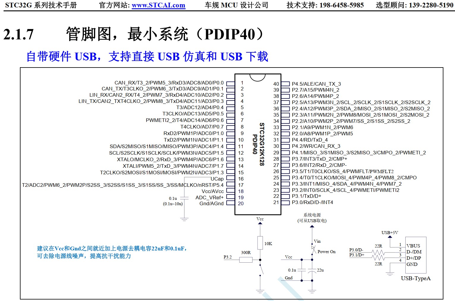Viewport: 455px width, 301px height.
Task: Click the P3.1/D+ signal label
Action: (357, 255)
